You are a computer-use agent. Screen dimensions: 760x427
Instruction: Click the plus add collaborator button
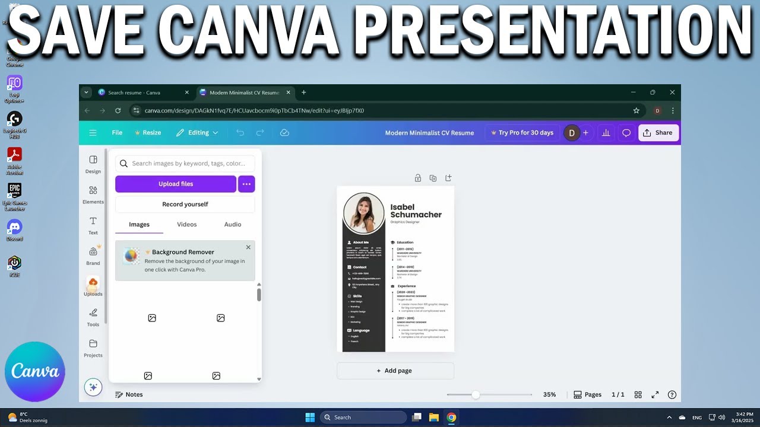[585, 133]
